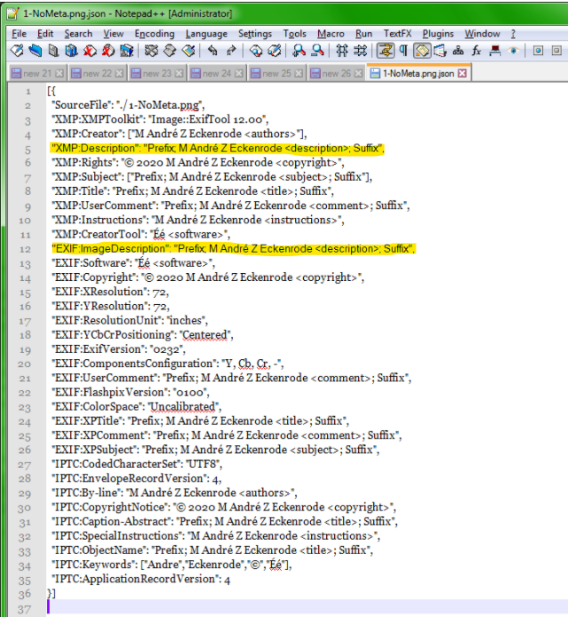Click the Zoom In toolbar icon
Screen dimensions: 568x617
coord(299,51)
